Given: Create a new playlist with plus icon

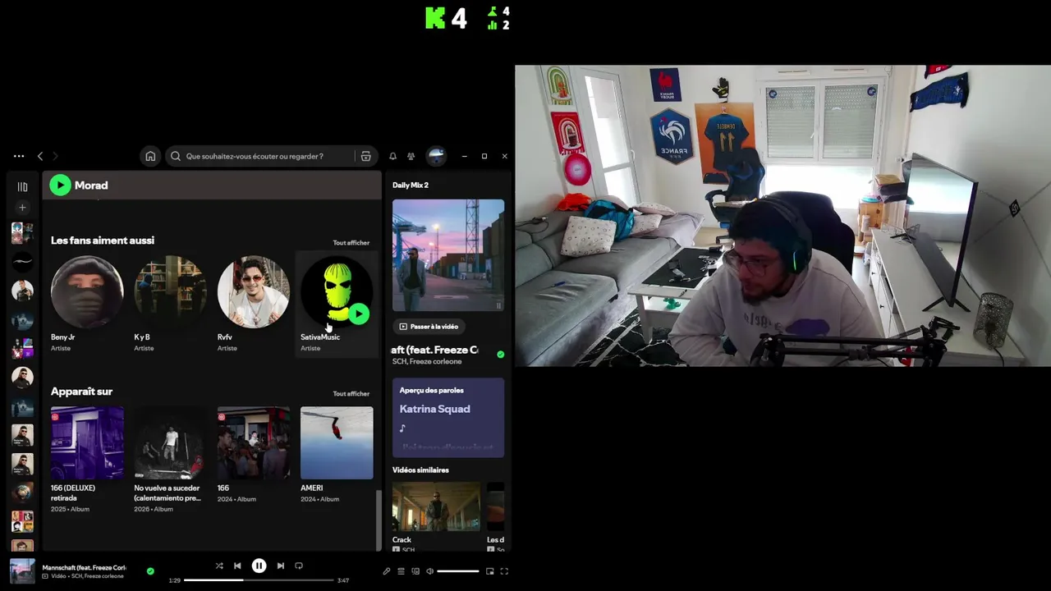Looking at the screenshot, I should [x=23, y=208].
